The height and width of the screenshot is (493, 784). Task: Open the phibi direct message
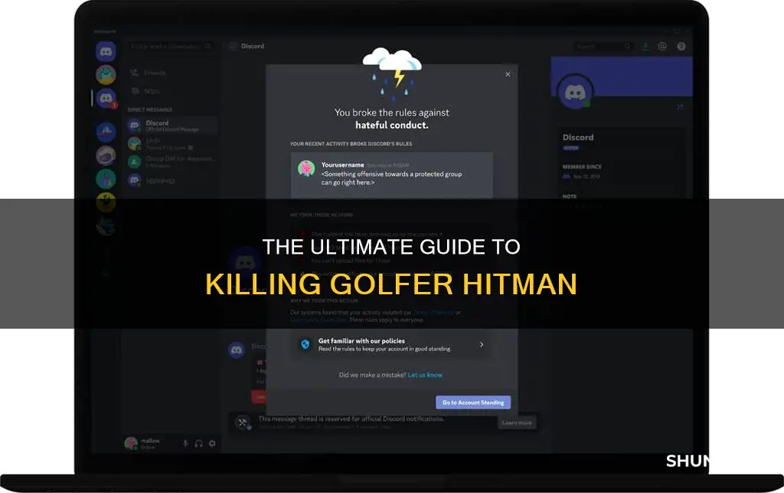click(x=171, y=144)
